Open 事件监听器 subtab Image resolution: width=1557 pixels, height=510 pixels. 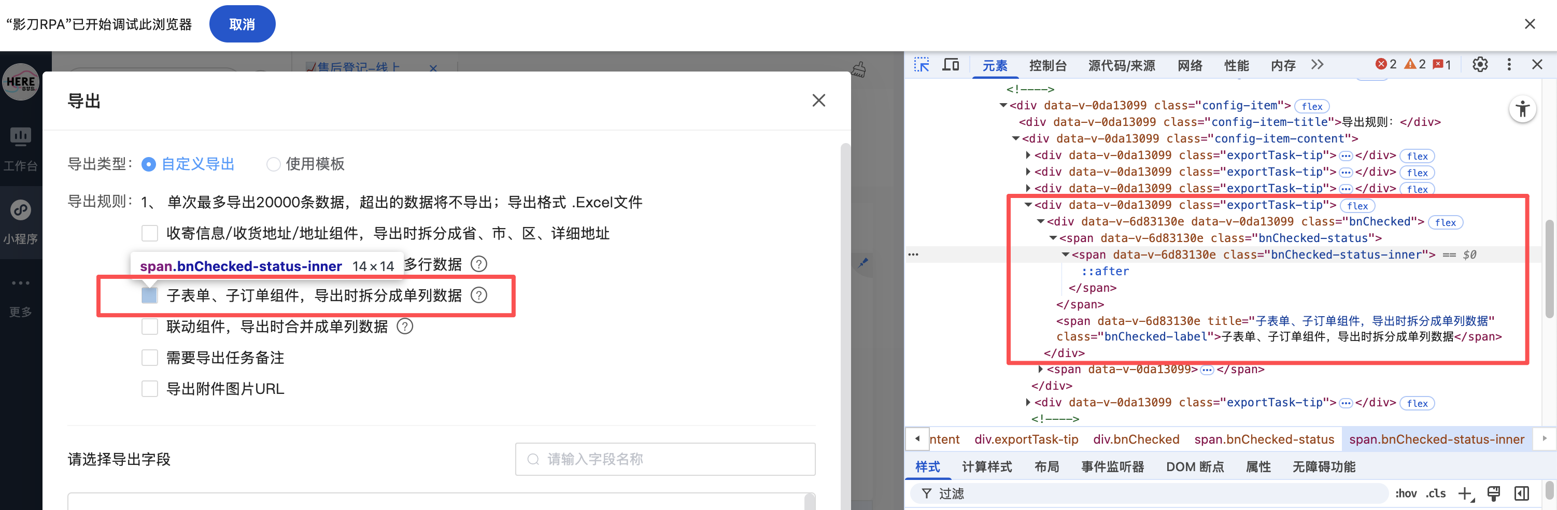point(1112,467)
